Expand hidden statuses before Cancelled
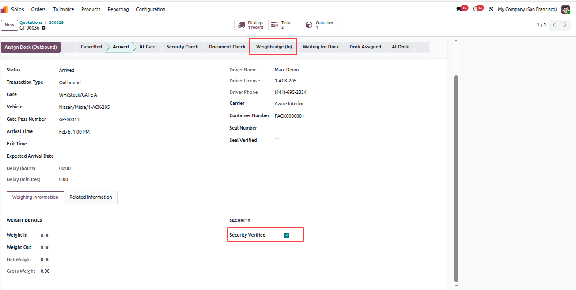 click(68, 47)
